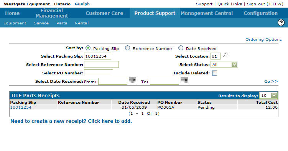The width and height of the screenshot is (288, 151).
Task: Open the Results to display dropdown
Action: pos(268,95)
